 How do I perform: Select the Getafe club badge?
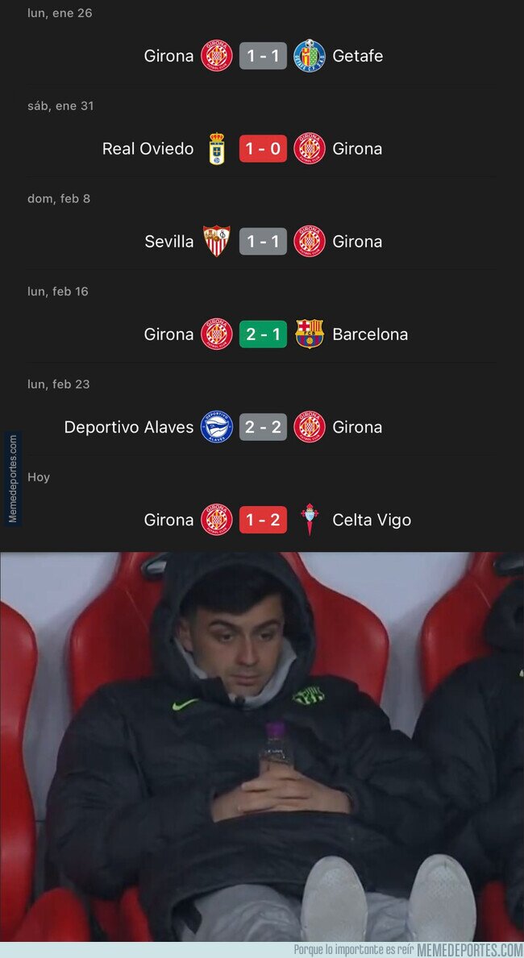(310, 56)
